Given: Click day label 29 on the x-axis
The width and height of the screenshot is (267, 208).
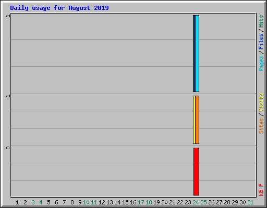Looking at the screenshot, I should point(235,202).
